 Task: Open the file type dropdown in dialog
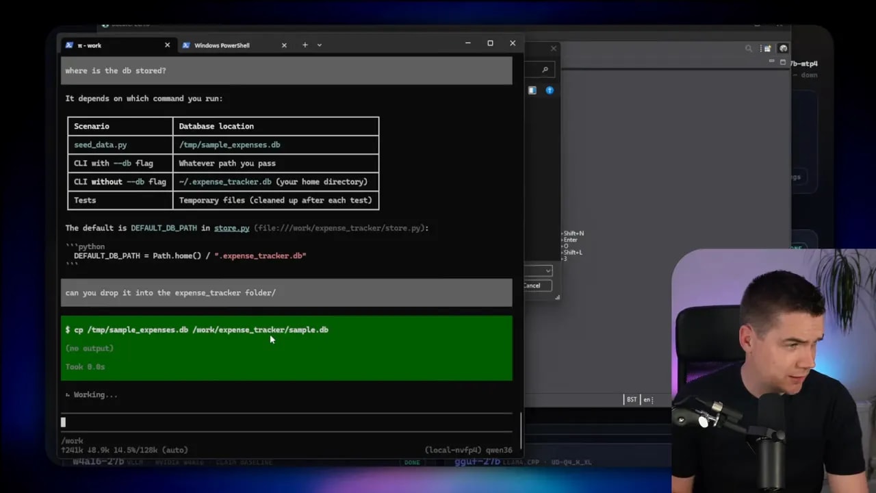tap(547, 270)
